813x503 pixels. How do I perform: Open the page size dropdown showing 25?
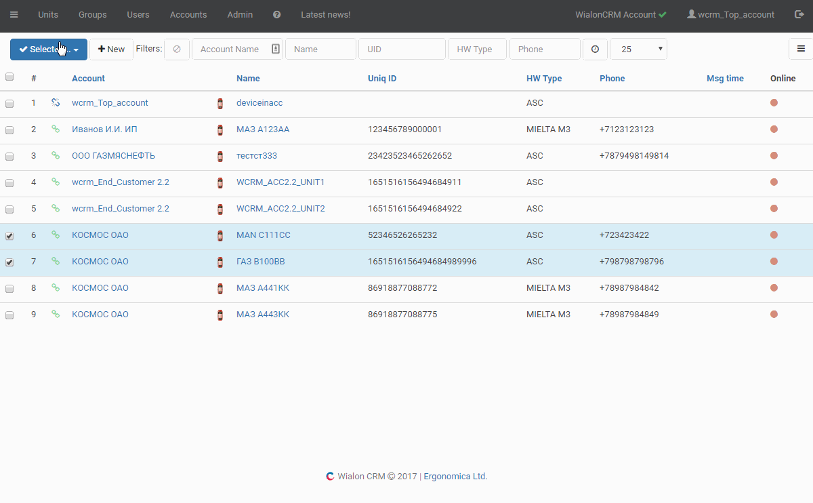(x=638, y=49)
